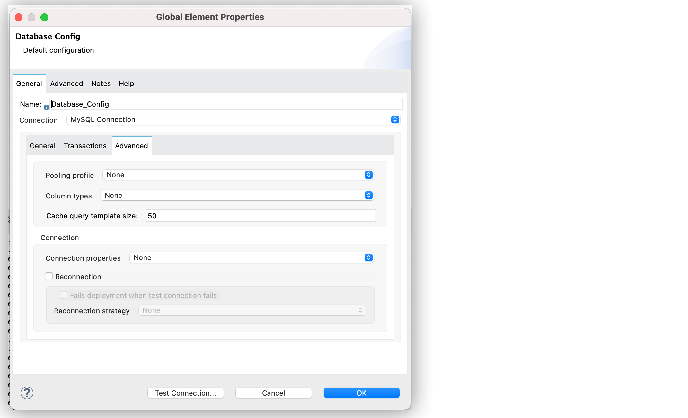Image resolution: width=688 pixels, height=418 pixels.
Task: Click the Notes menu tab
Action: click(x=100, y=83)
